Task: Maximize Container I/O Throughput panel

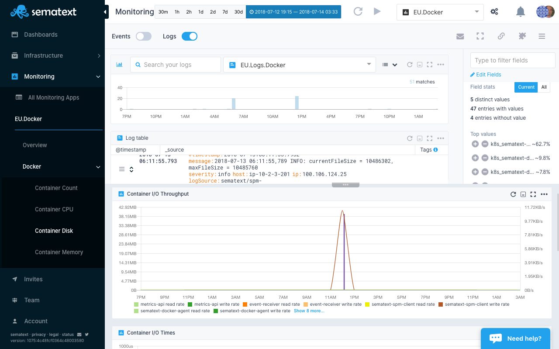Action: pyautogui.click(x=533, y=194)
